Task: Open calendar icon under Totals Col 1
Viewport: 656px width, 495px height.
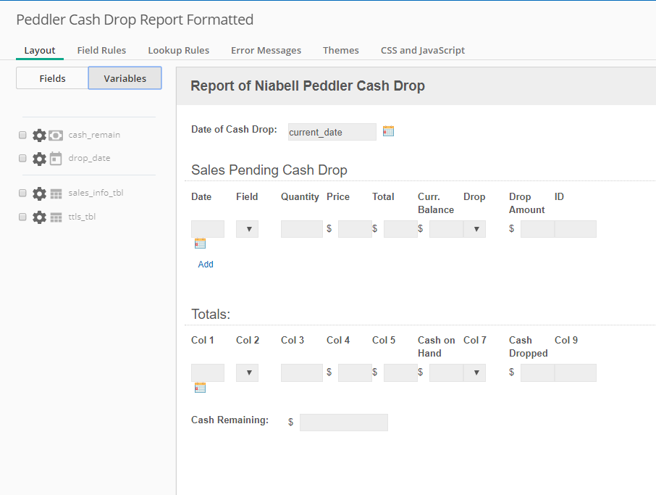Action: pyautogui.click(x=200, y=388)
